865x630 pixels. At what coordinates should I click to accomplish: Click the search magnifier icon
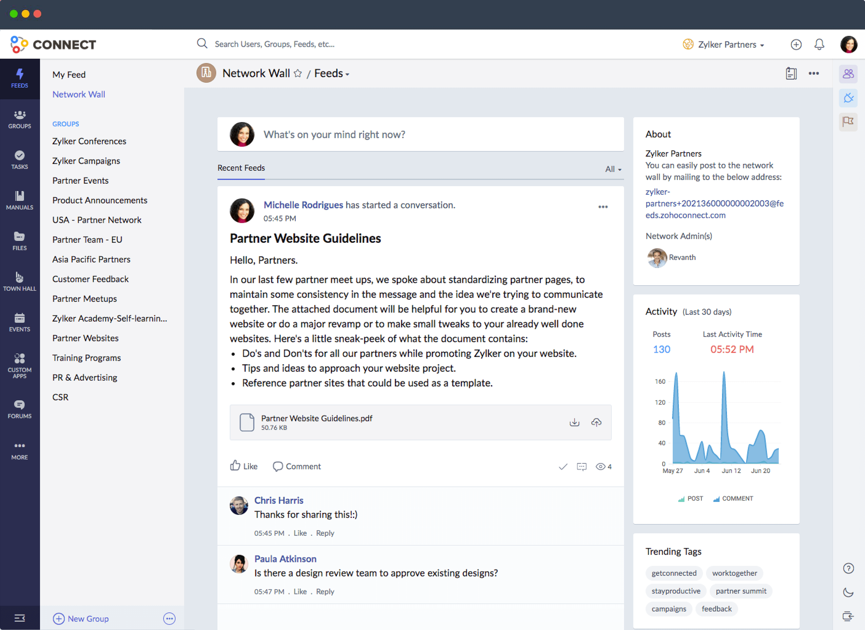click(x=202, y=44)
